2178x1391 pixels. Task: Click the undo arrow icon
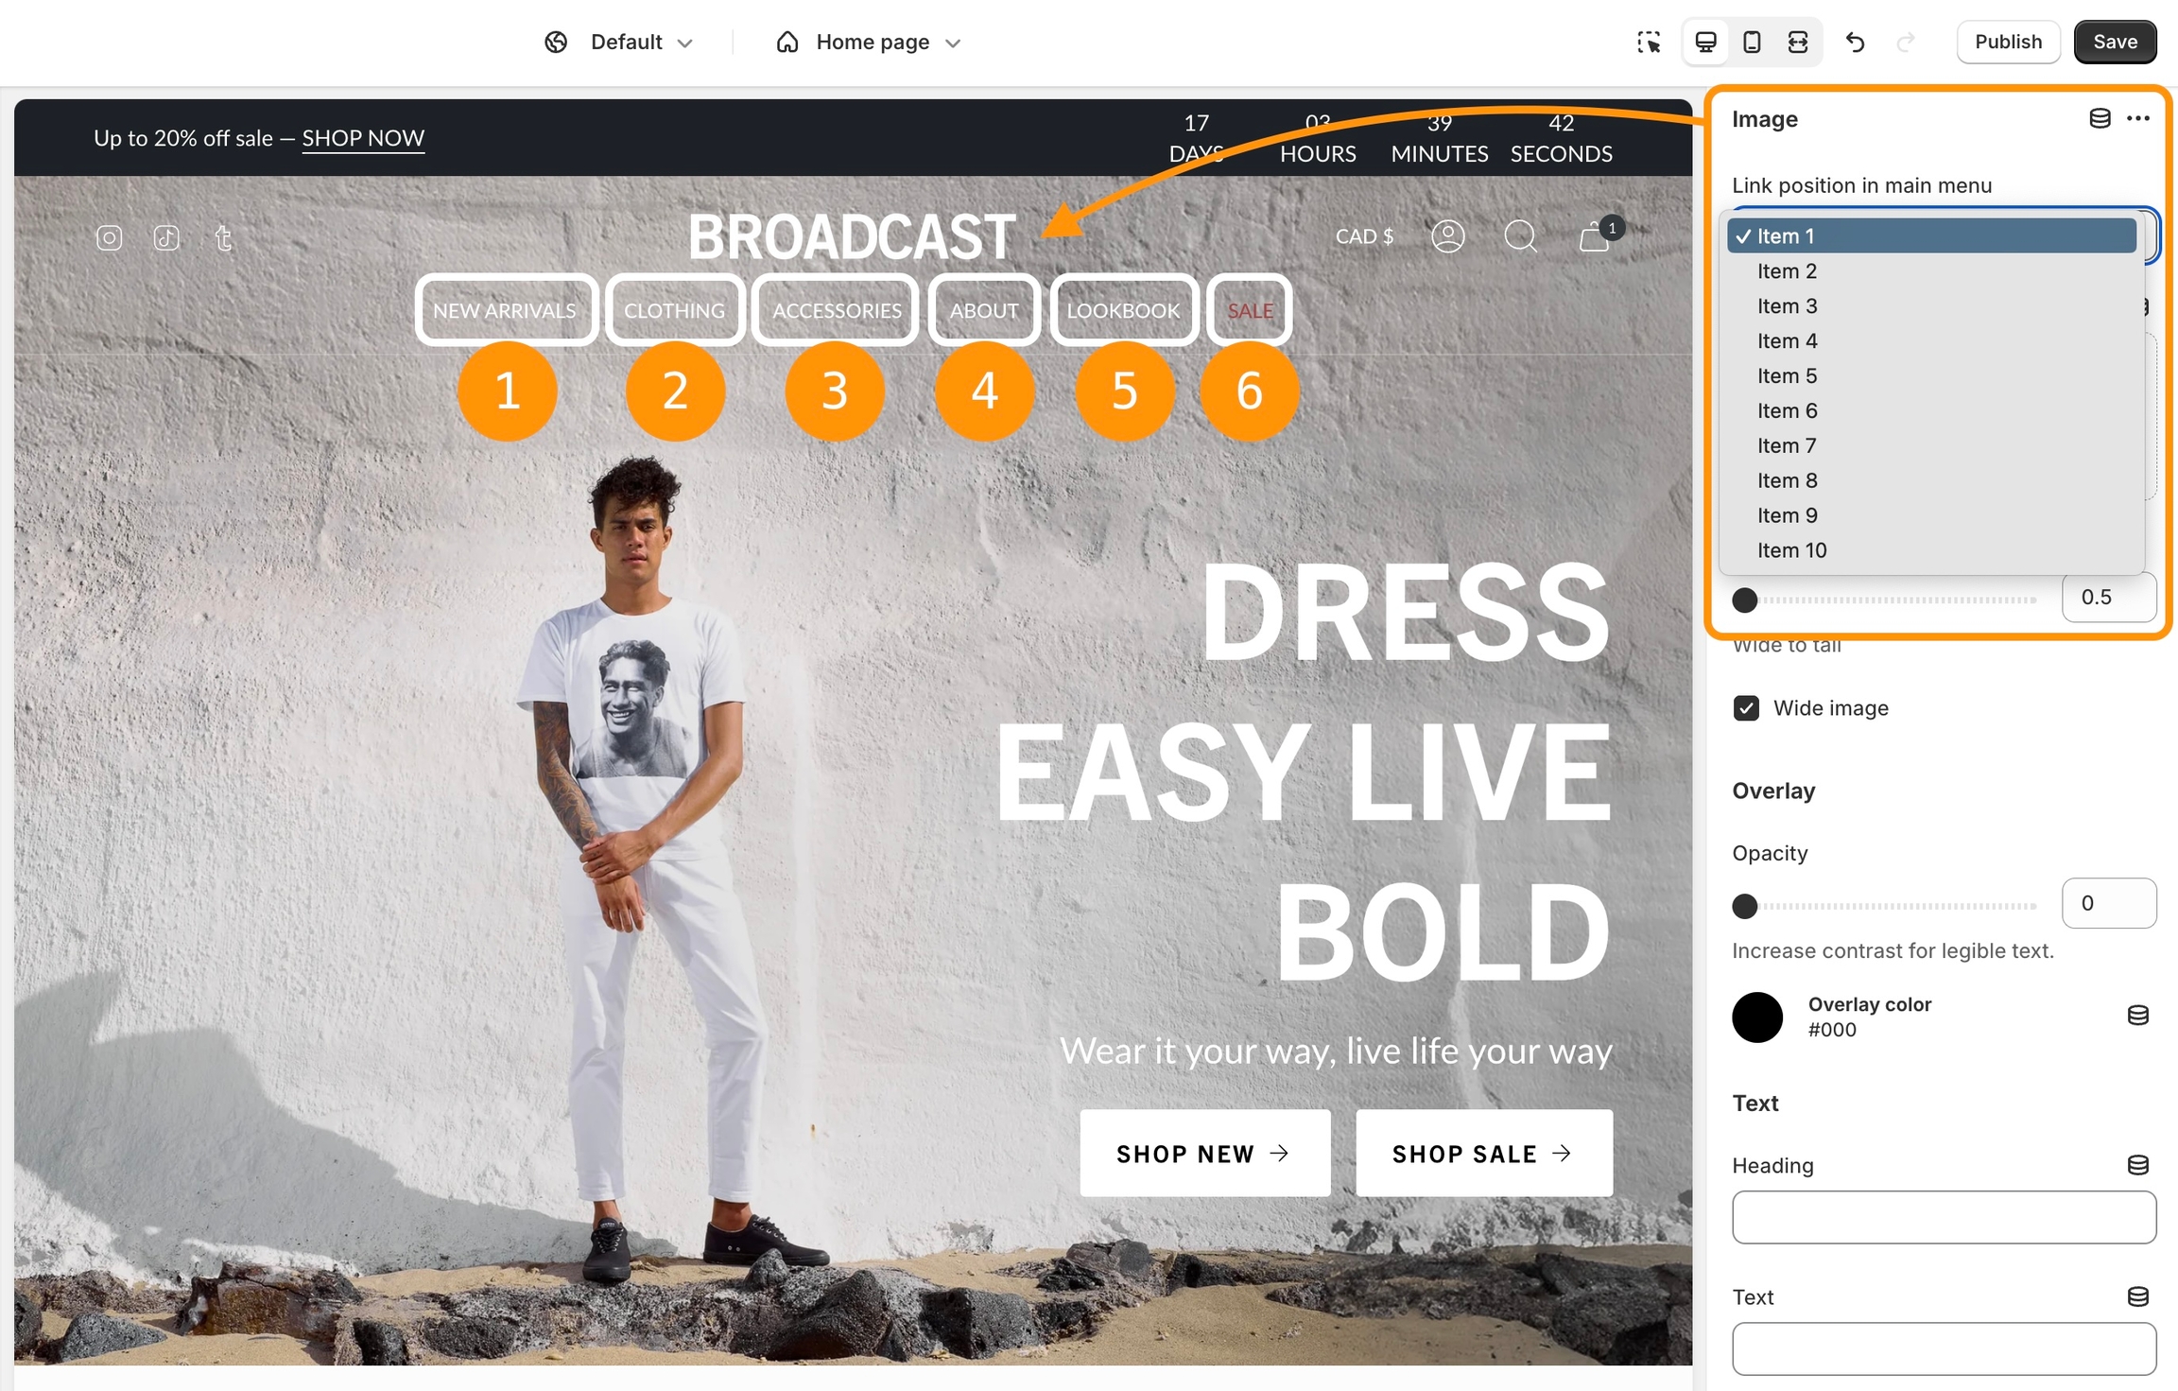tap(1855, 42)
